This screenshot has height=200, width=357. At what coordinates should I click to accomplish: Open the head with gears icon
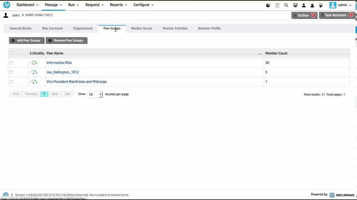pos(321,5)
